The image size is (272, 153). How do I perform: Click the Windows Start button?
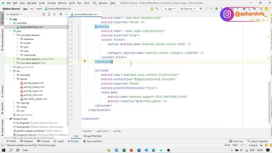click(3, 150)
